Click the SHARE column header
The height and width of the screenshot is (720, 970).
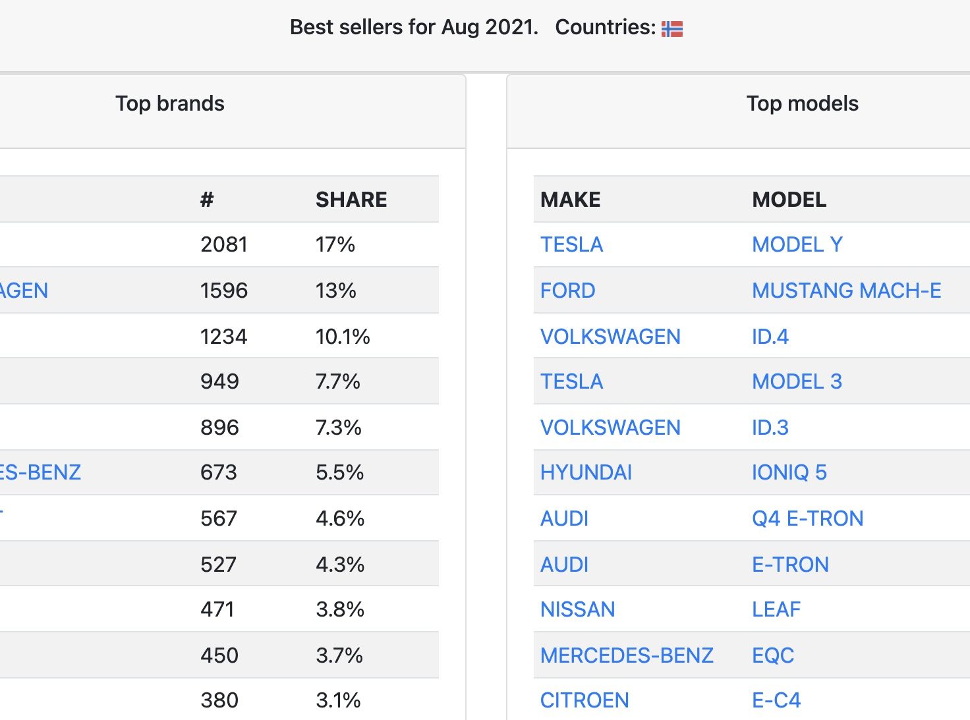[351, 200]
